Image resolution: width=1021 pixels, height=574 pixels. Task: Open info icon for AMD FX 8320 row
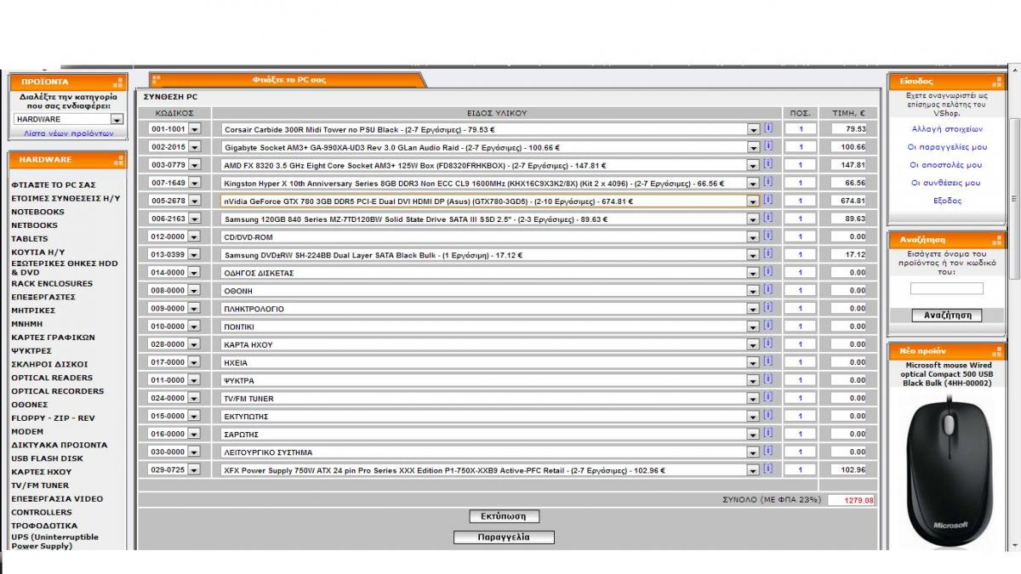point(767,164)
